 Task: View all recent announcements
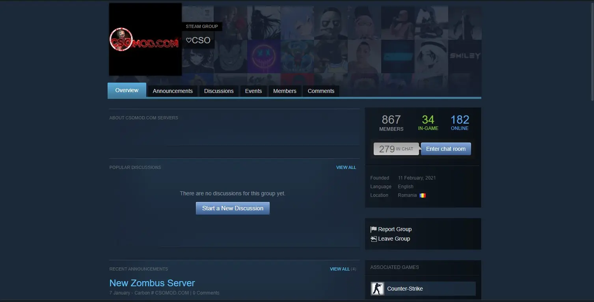click(340, 269)
